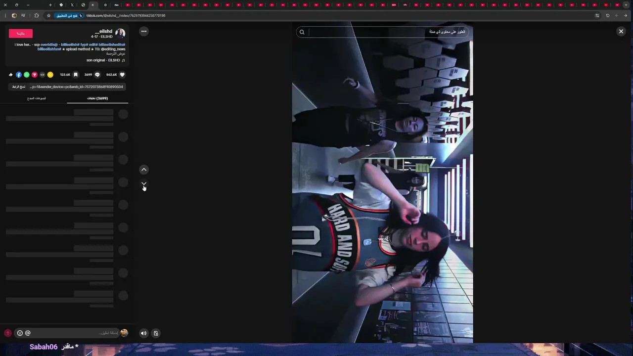The width and height of the screenshot is (633, 356).
Task: Go back to the previous page
Action: [626, 15]
